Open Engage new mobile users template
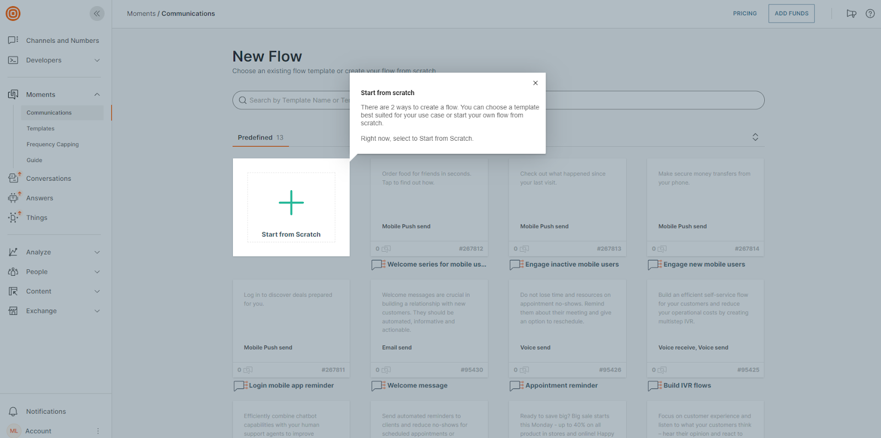This screenshot has height=438, width=881. pyautogui.click(x=704, y=264)
